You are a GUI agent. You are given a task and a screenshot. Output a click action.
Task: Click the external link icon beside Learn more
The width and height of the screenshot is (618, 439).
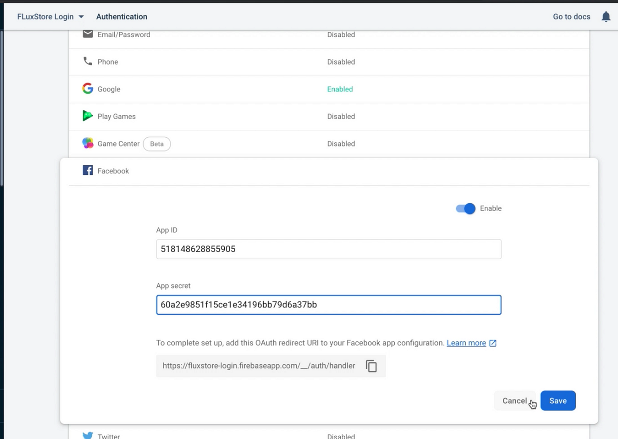(x=493, y=343)
